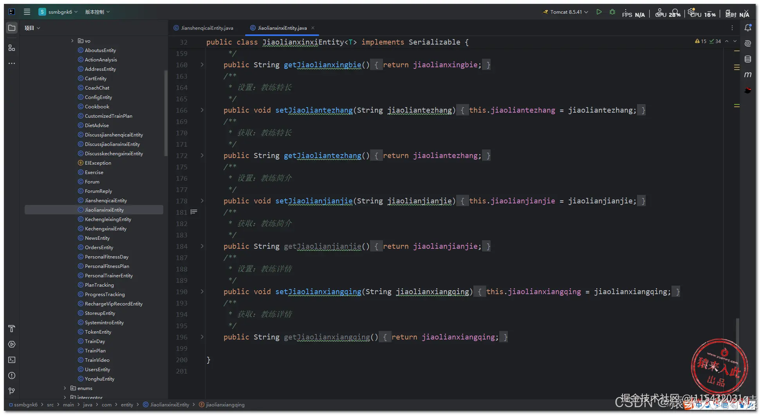
Task: Click entity in the breadcrumb bar
Action: (127, 404)
